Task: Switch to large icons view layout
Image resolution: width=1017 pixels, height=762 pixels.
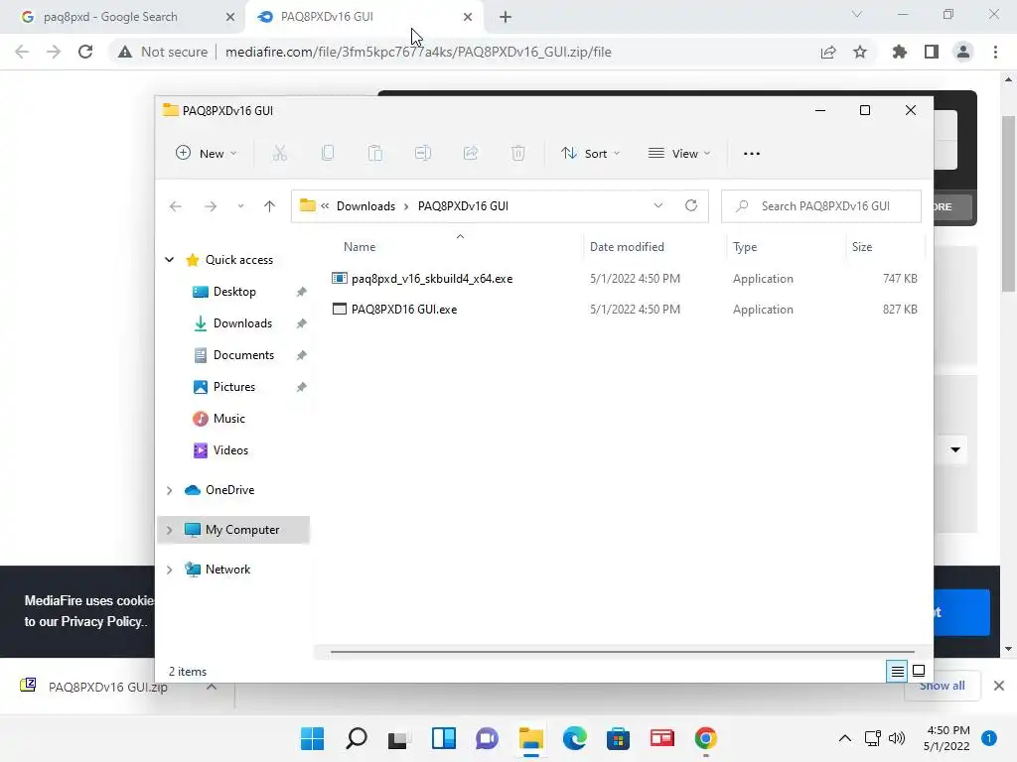Action: pyautogui.click(x=919, y=671)
